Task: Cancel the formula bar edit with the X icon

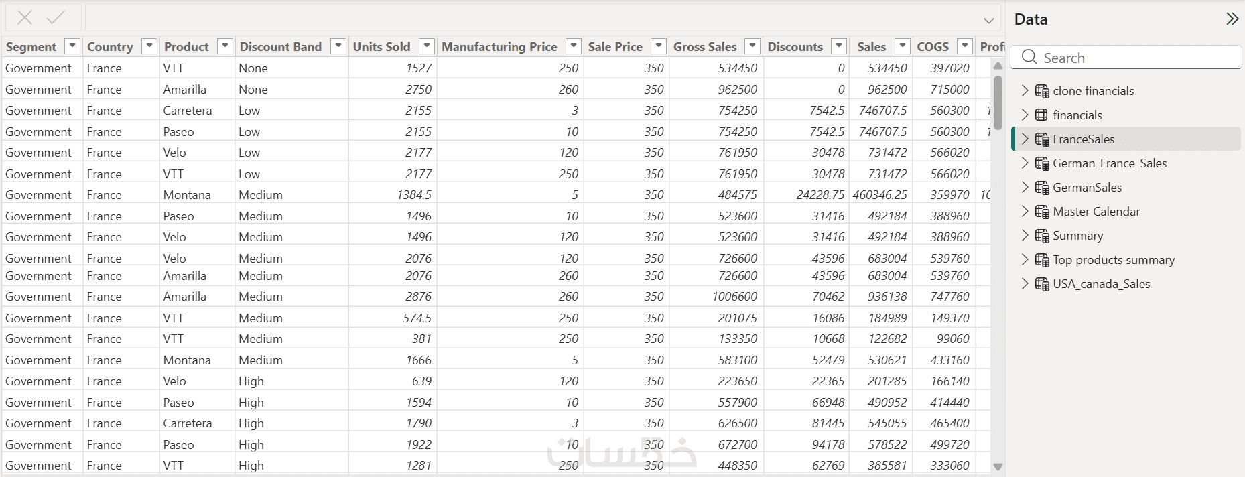Action: point(25,17)
